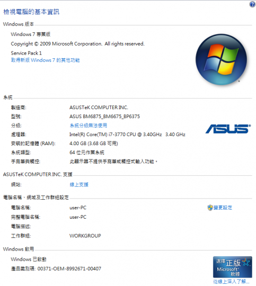256x286 pixels.
Task: Click the genuine Microsoft software badge
Action: pos(233,267)
